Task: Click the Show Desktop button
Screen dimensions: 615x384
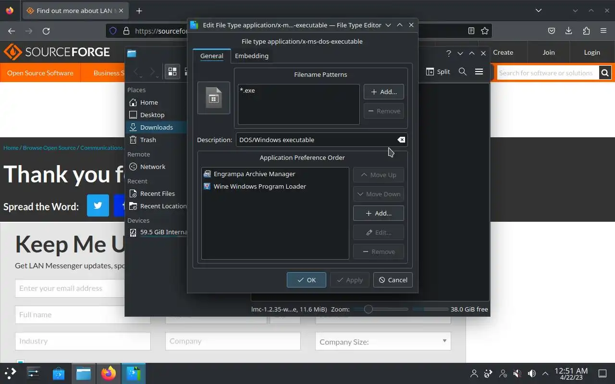Action: 603,373
